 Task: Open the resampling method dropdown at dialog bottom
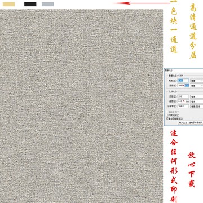tap(191, 122)
